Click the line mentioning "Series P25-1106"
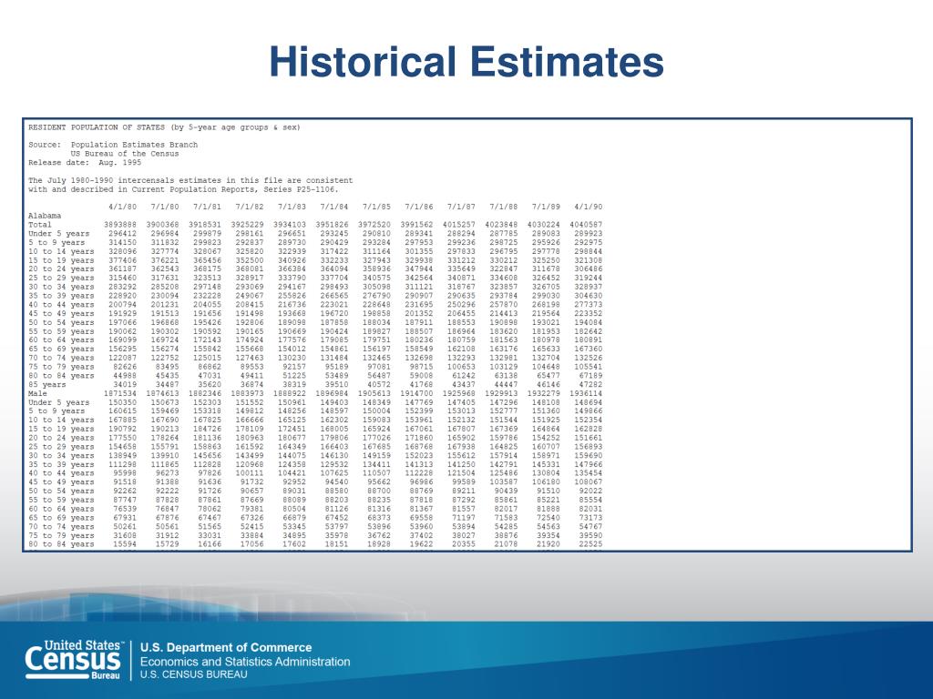 pos(183,189)
